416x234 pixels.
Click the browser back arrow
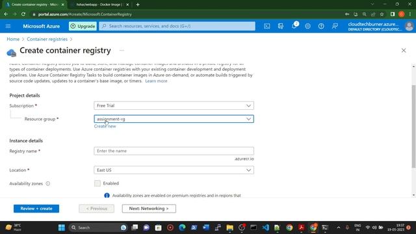(x=6, y=14)
